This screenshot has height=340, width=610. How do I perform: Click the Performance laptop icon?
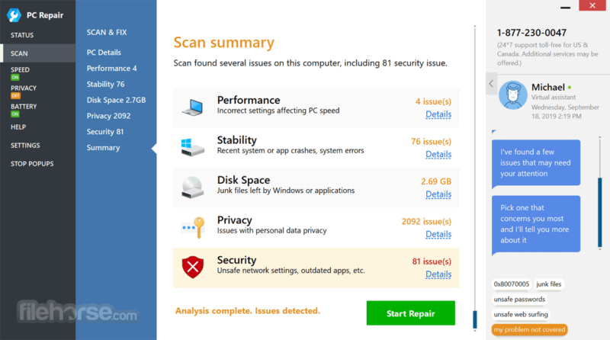click(193, 107)
